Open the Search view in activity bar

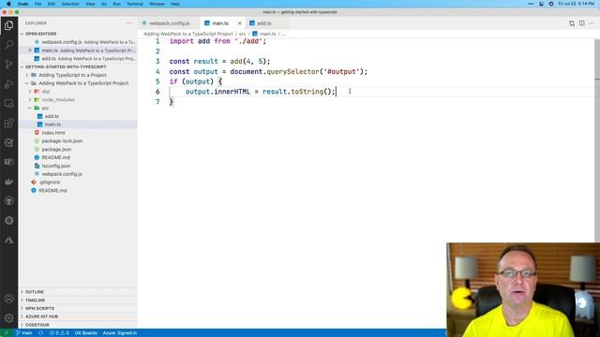(8, 45)
